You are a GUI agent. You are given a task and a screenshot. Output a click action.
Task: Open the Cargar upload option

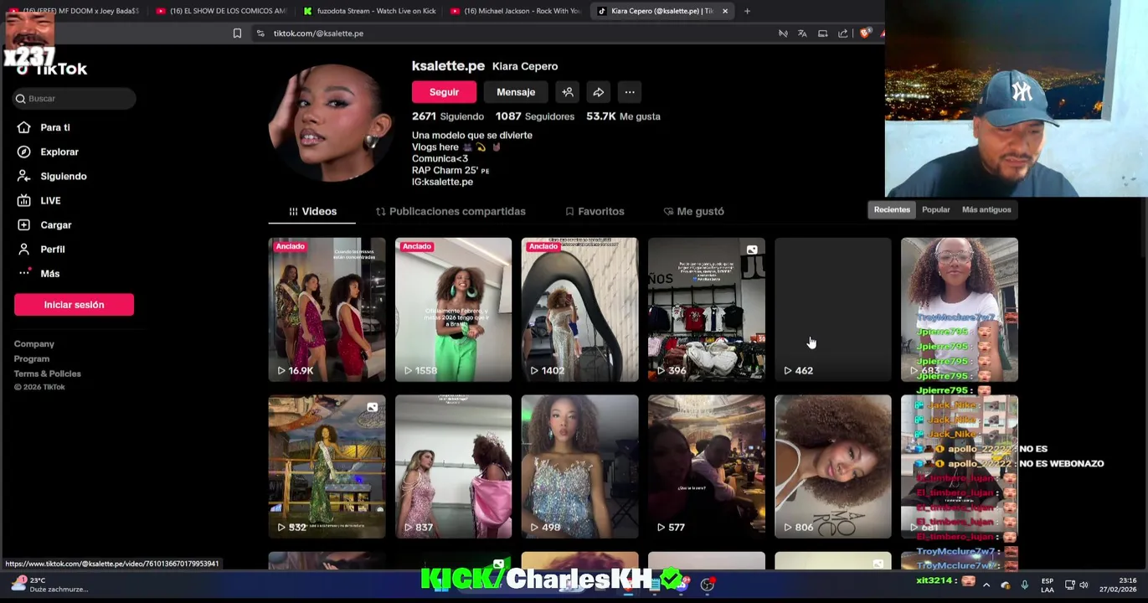pyautogui.click(x=55, y=224)
